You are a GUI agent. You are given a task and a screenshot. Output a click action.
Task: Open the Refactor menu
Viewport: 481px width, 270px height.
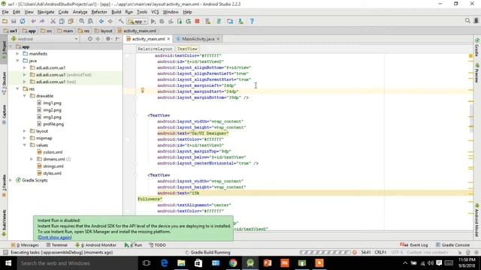pos(99,12)
